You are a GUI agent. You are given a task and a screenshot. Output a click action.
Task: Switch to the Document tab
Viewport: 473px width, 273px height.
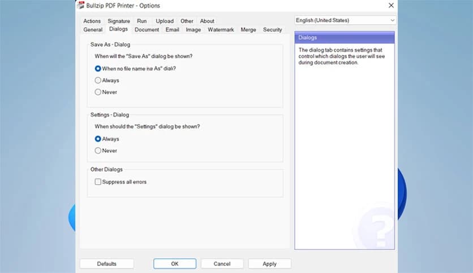click(x=147, y=29)
